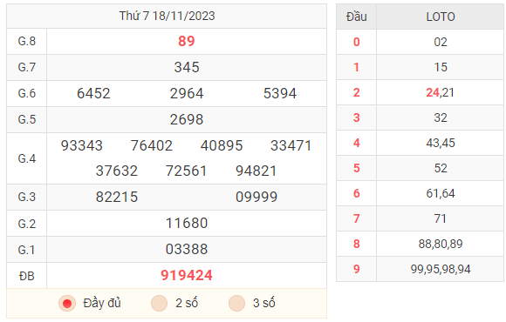506x322 pixels.
Task: Click loto row 88,80,89
Action: [441, 244]
